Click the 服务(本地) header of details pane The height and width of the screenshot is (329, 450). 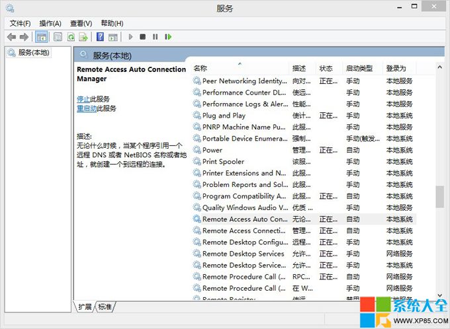[x=112, y=55]
